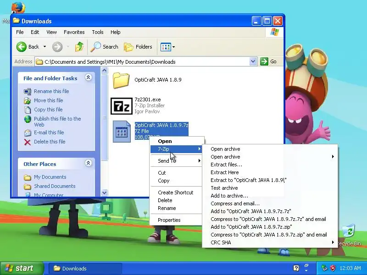Toggle the Folders pane button
The width and height of the screenshot is (367, 275).
pos(138,47)
